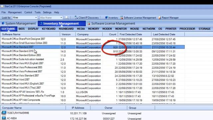Screen dimensions: 213x120
Task: Sort by First Detected Date column
Action: (134, 34)
